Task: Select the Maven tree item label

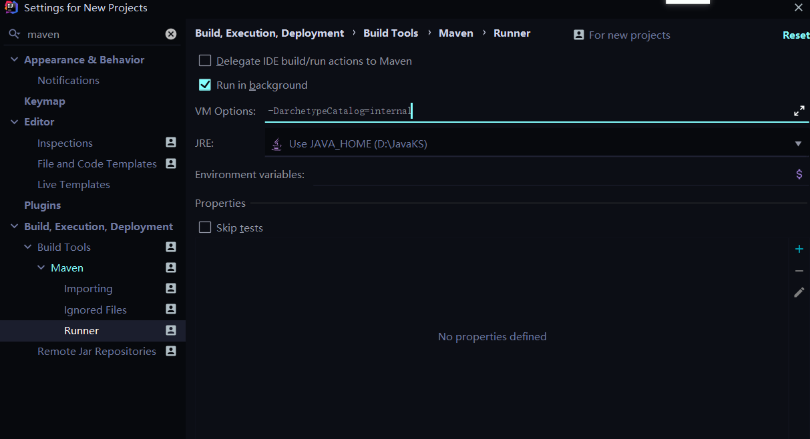Action: tap(67, 268)
